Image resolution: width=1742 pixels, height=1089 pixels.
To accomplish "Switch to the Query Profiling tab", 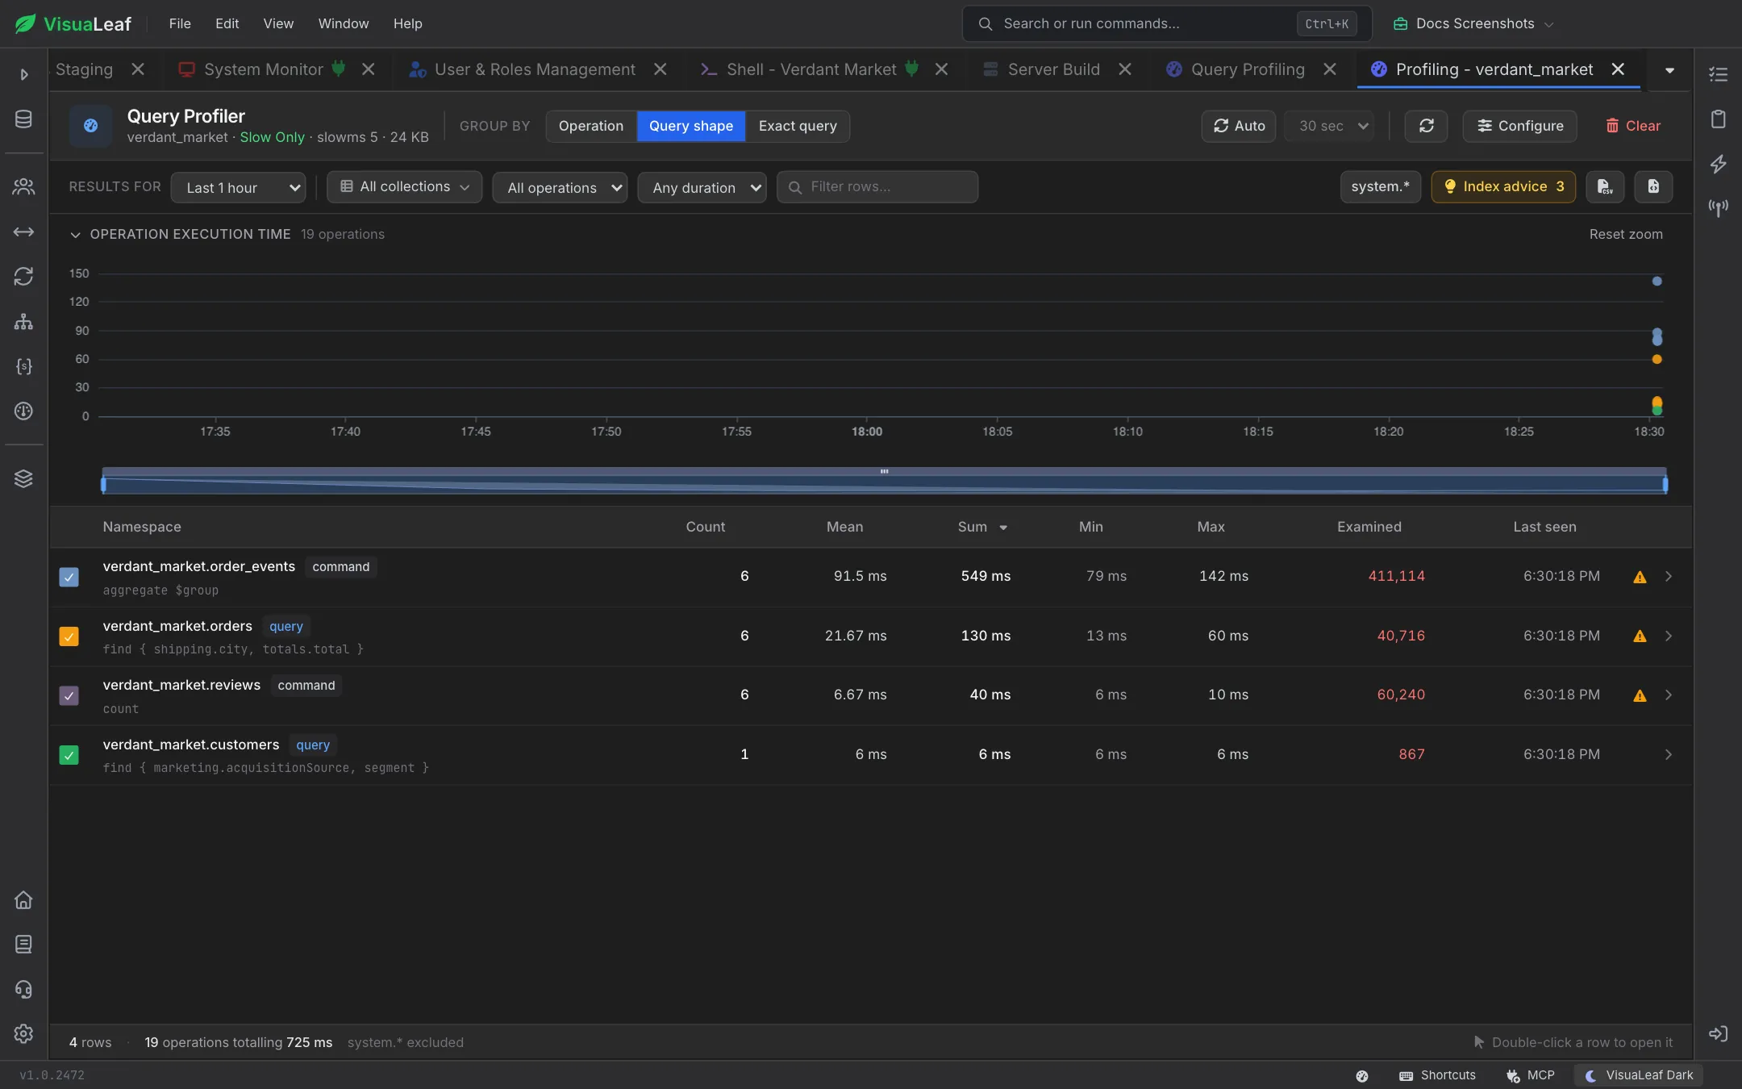I will 1247,69.
